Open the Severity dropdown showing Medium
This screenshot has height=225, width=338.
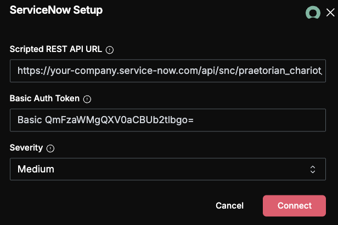[168, 169]
